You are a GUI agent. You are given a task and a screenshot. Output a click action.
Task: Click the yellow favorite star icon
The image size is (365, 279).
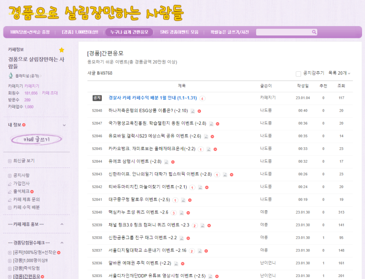[62, 50]
